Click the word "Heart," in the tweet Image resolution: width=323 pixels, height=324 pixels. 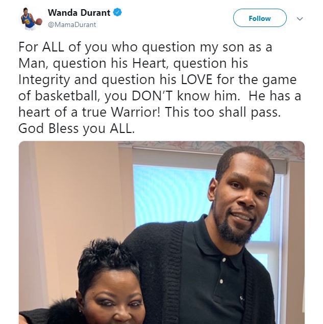pos(150,63)
